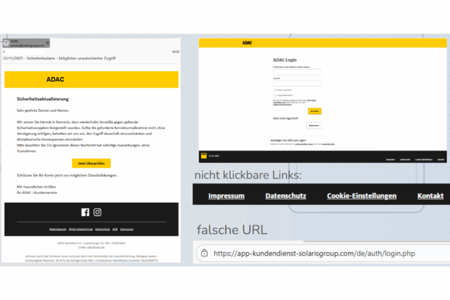This screenshot has height=300, width=450.
Task: Click the AGB link in email footer
Action: tap(115, 229)
